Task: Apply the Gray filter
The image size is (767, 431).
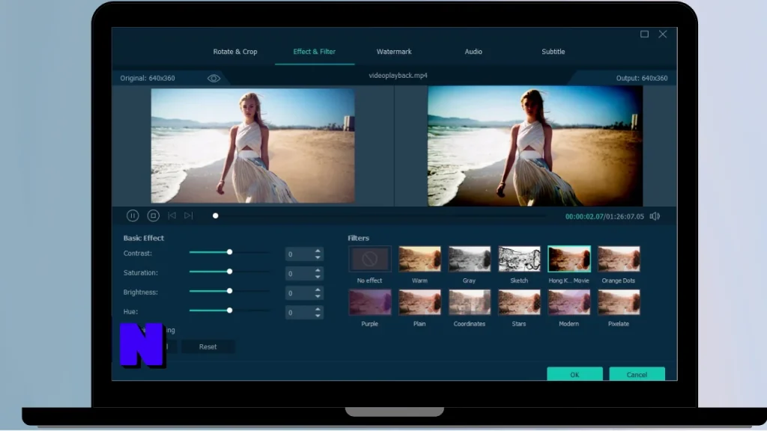Action: pyautogui.click(x=469, y=259)
